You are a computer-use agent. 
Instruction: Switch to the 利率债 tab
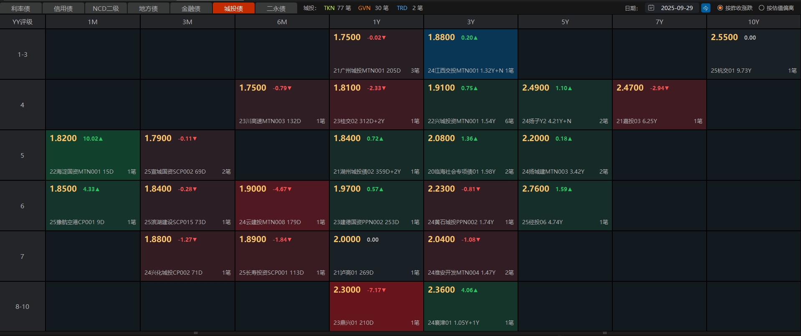pos(21,8)
